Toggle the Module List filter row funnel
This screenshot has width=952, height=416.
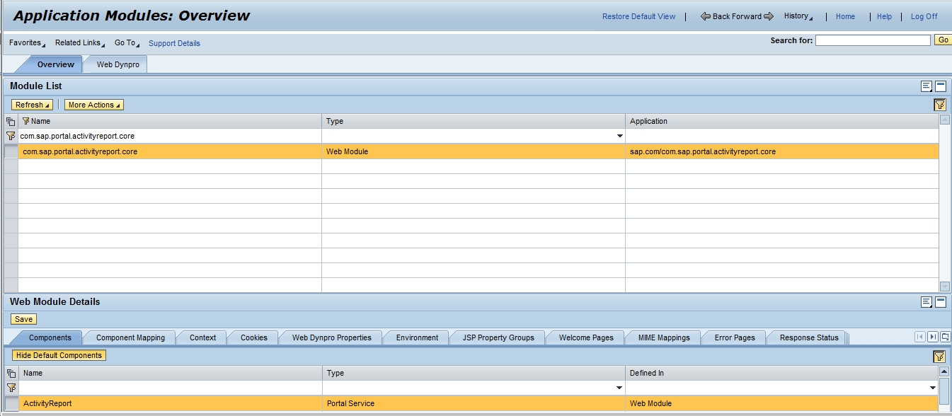coord(939,105)
